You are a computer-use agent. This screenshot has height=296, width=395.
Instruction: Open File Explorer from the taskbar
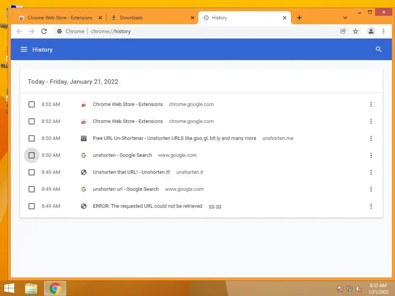click(31, 288)
